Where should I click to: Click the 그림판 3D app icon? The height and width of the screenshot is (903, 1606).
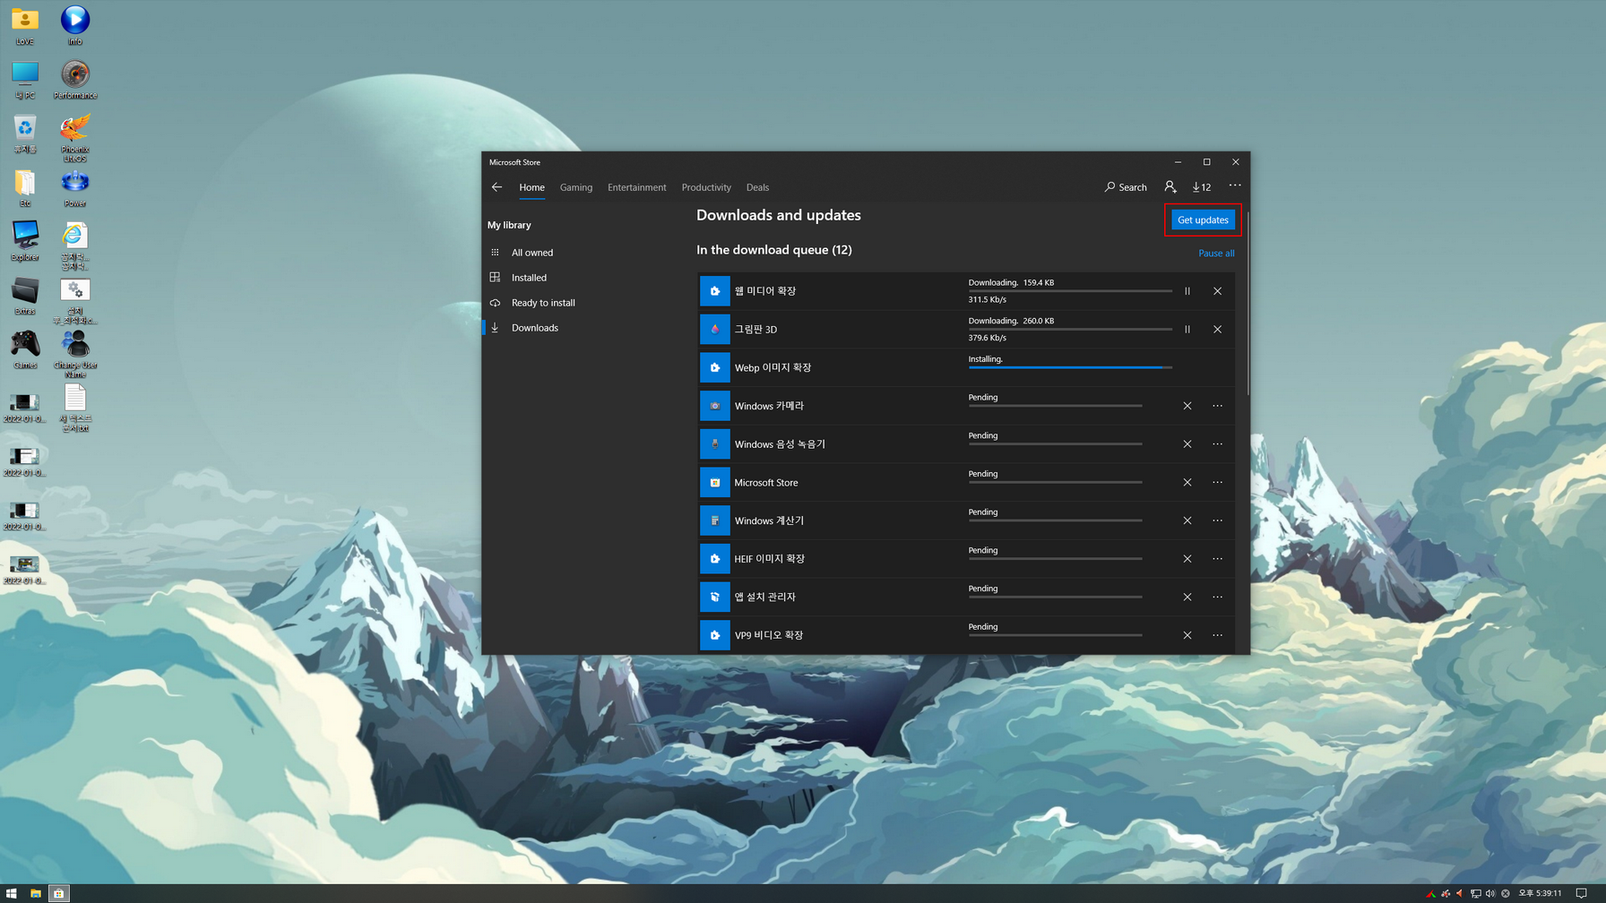(714, 330)
